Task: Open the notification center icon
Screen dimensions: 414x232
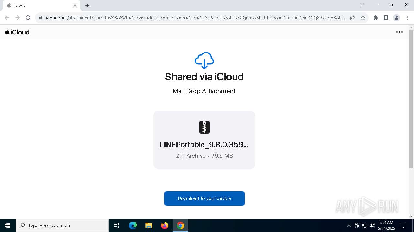Action: click(403, 226)
